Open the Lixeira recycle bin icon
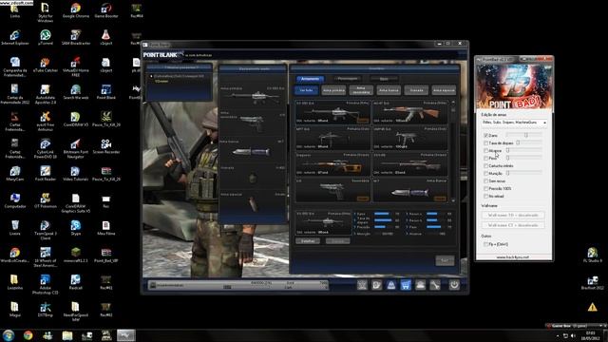The image size is (608, 342). point(15,228)
